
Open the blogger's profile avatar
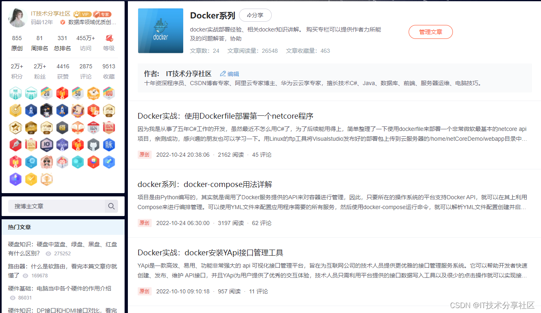18,18
